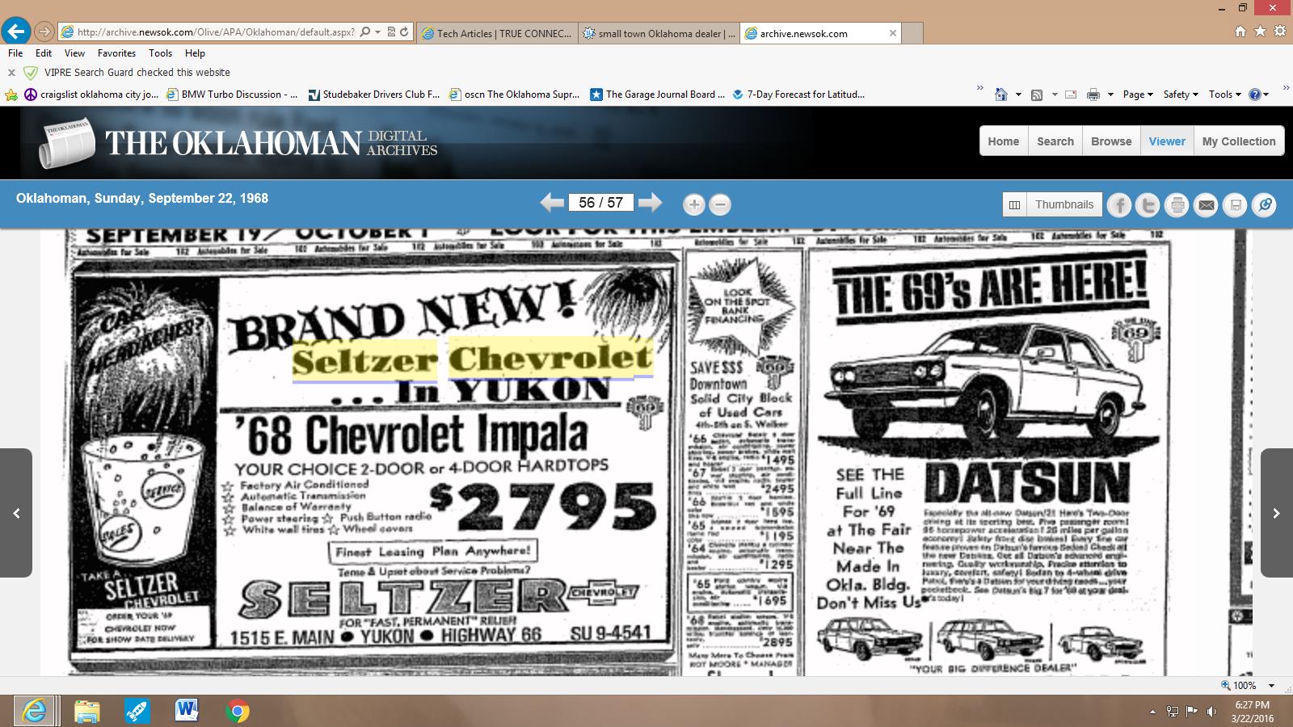1293x727 pixels.
Task: Share the page on Facebook
Action: pos(1119,205)
